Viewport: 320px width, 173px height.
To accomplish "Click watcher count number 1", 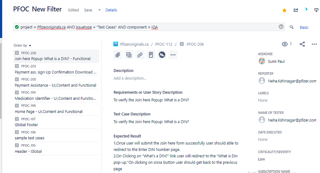I will [291, 44].
